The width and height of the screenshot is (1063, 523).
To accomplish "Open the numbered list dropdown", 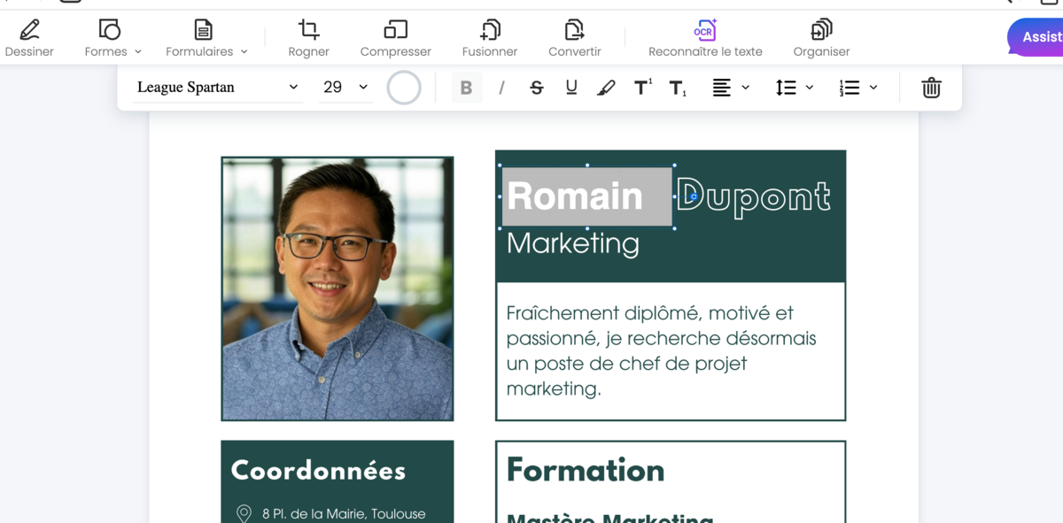I will 858,88.
